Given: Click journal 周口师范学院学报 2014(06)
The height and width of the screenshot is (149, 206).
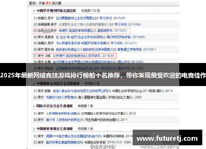Looking at the screenshot, I should 126,37.
